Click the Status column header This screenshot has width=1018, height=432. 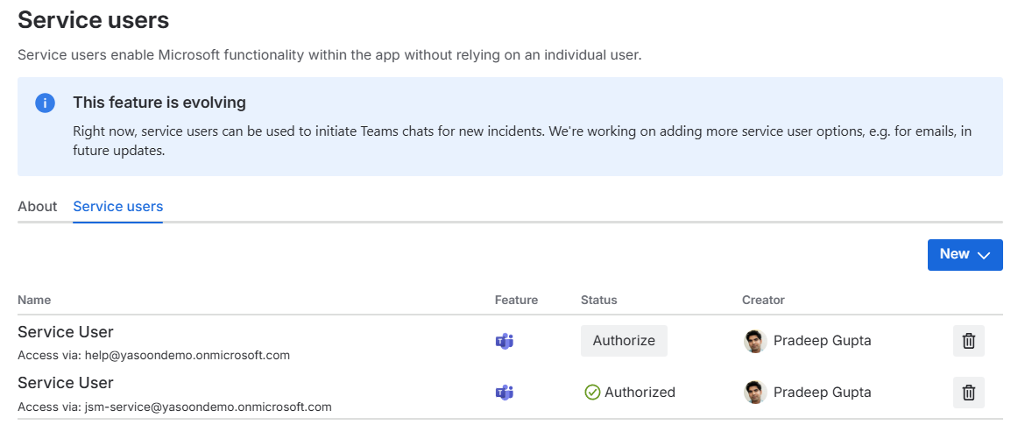(598, 300)
